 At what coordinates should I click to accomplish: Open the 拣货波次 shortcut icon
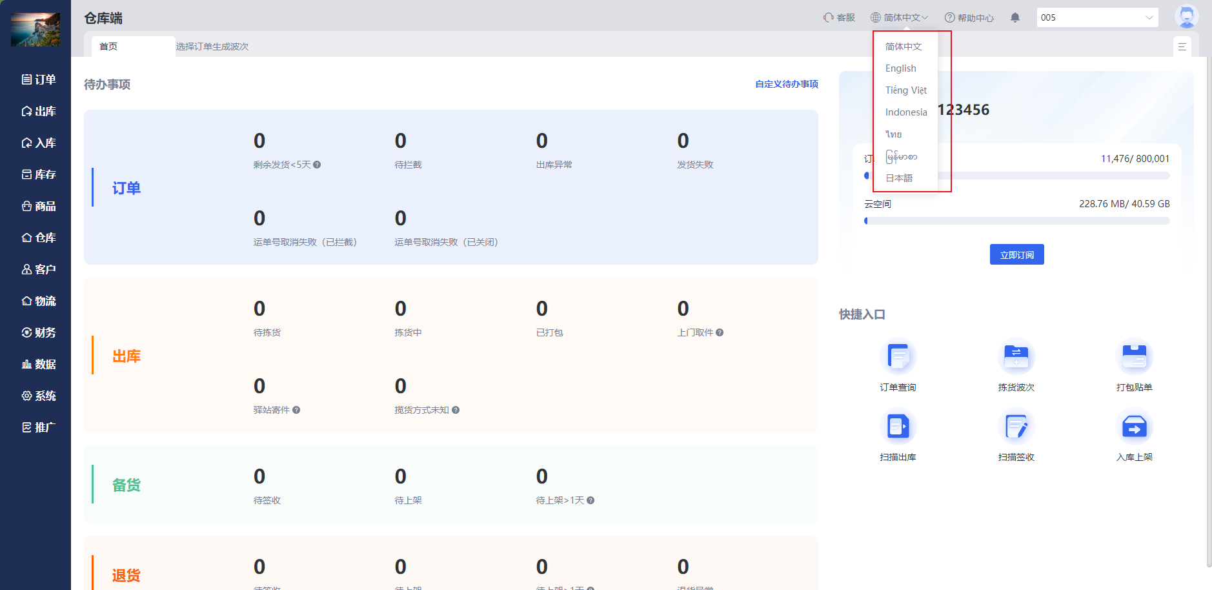click(x=1016, y=357)
